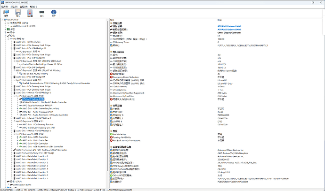Select the Crucial/Micron Technology SSD device
Viewport: 325px width, 191px height.
[x=43, y=64]
